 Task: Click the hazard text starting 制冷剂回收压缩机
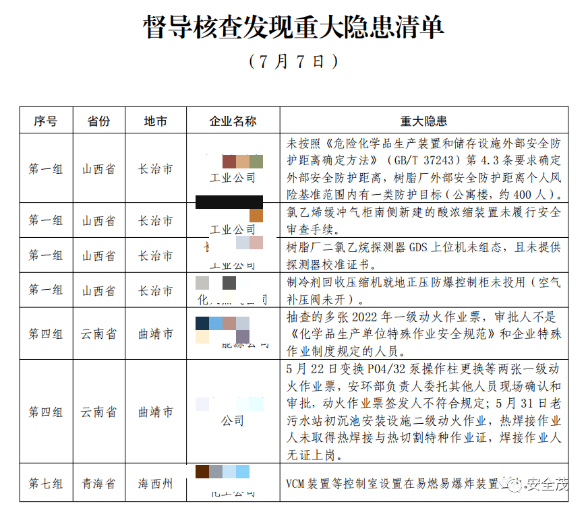point(423,290)
